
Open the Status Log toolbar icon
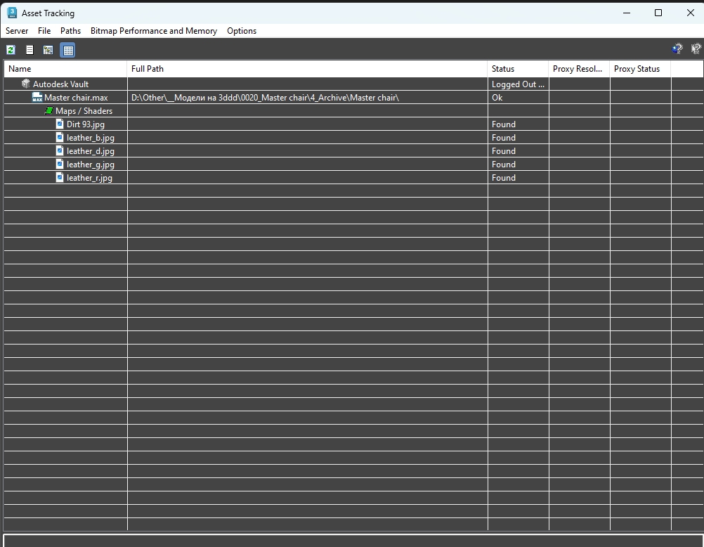click(x=30, y=50)
